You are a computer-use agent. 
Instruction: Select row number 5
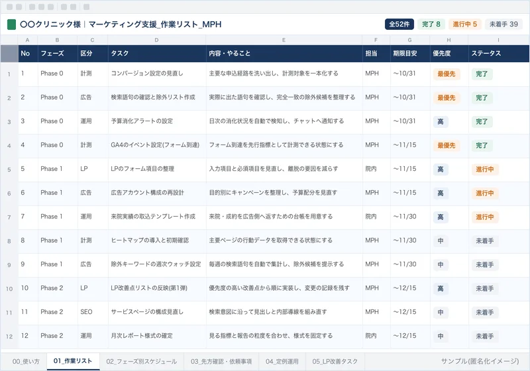click(9, 170)
